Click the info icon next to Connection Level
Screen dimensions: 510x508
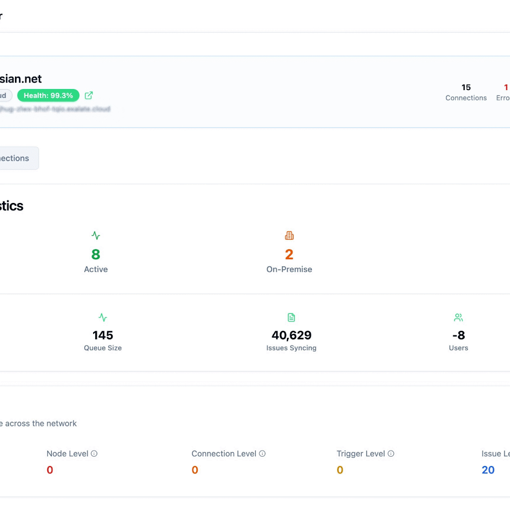(262, 454)
